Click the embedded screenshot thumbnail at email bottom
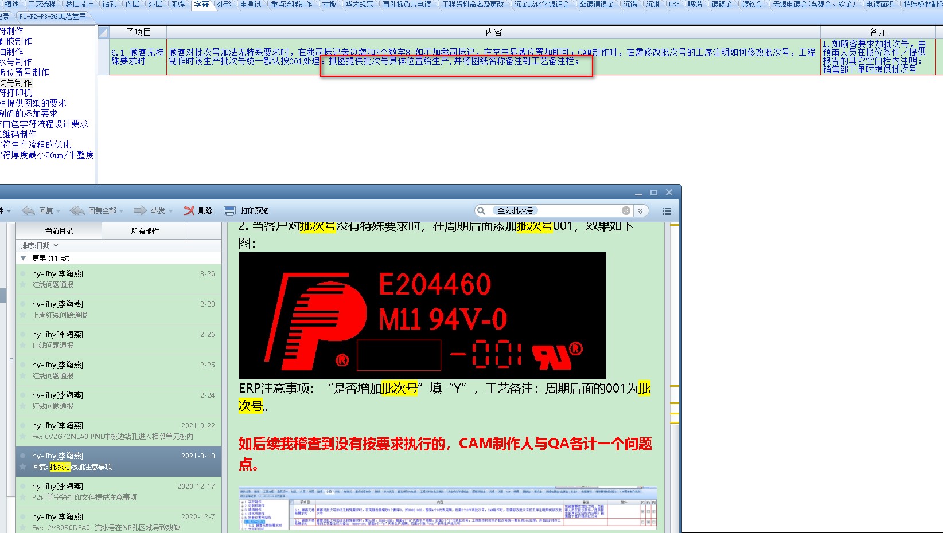The image size is (943, 533). [448, 509]
